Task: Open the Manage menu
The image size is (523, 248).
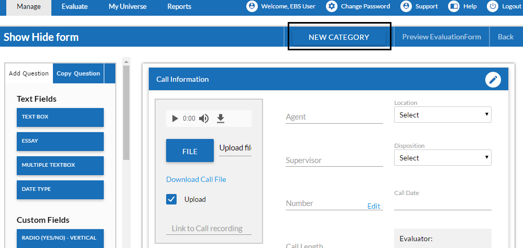Action: point(29,7)
